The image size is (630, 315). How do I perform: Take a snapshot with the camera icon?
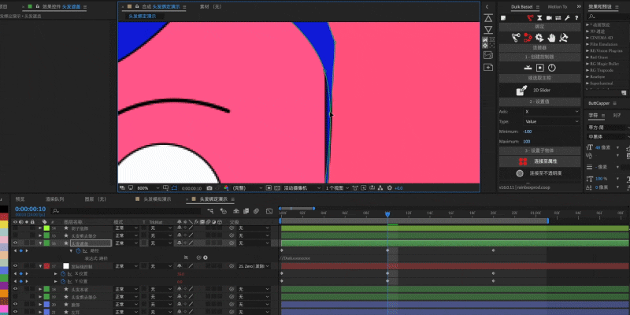click(209, 187)
